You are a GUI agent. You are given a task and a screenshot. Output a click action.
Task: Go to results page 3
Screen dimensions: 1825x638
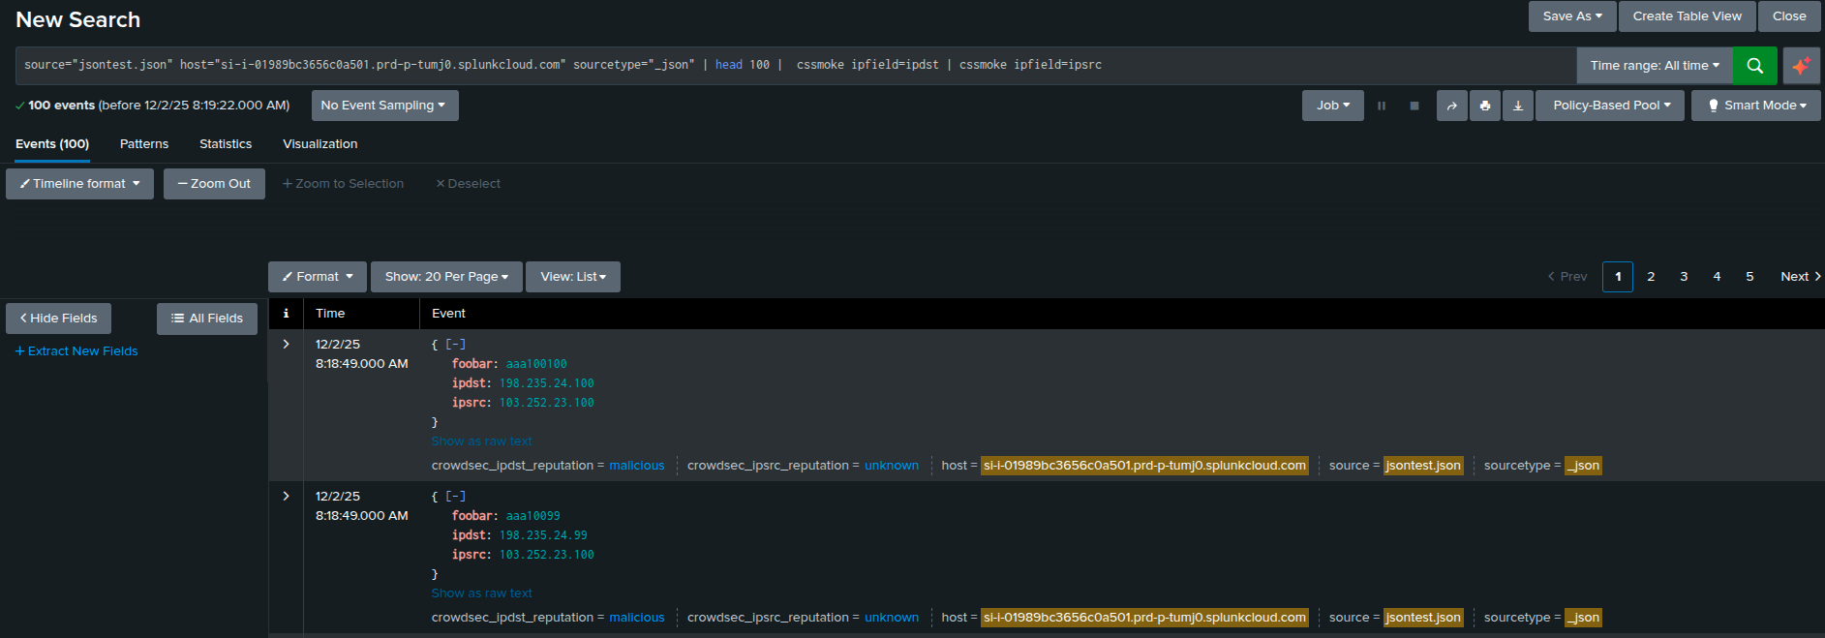point(1684,277)
